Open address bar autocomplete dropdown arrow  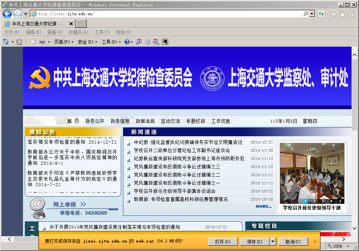[312, 14]
